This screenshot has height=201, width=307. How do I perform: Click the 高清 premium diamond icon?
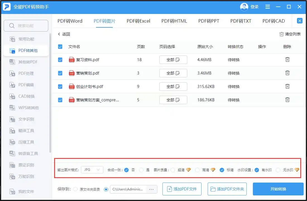coord(213,170)
